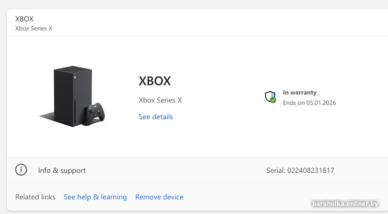This screenshot has height=214, width=388.
Task: Expand the Info & support section
Action: tap(197, 170)
